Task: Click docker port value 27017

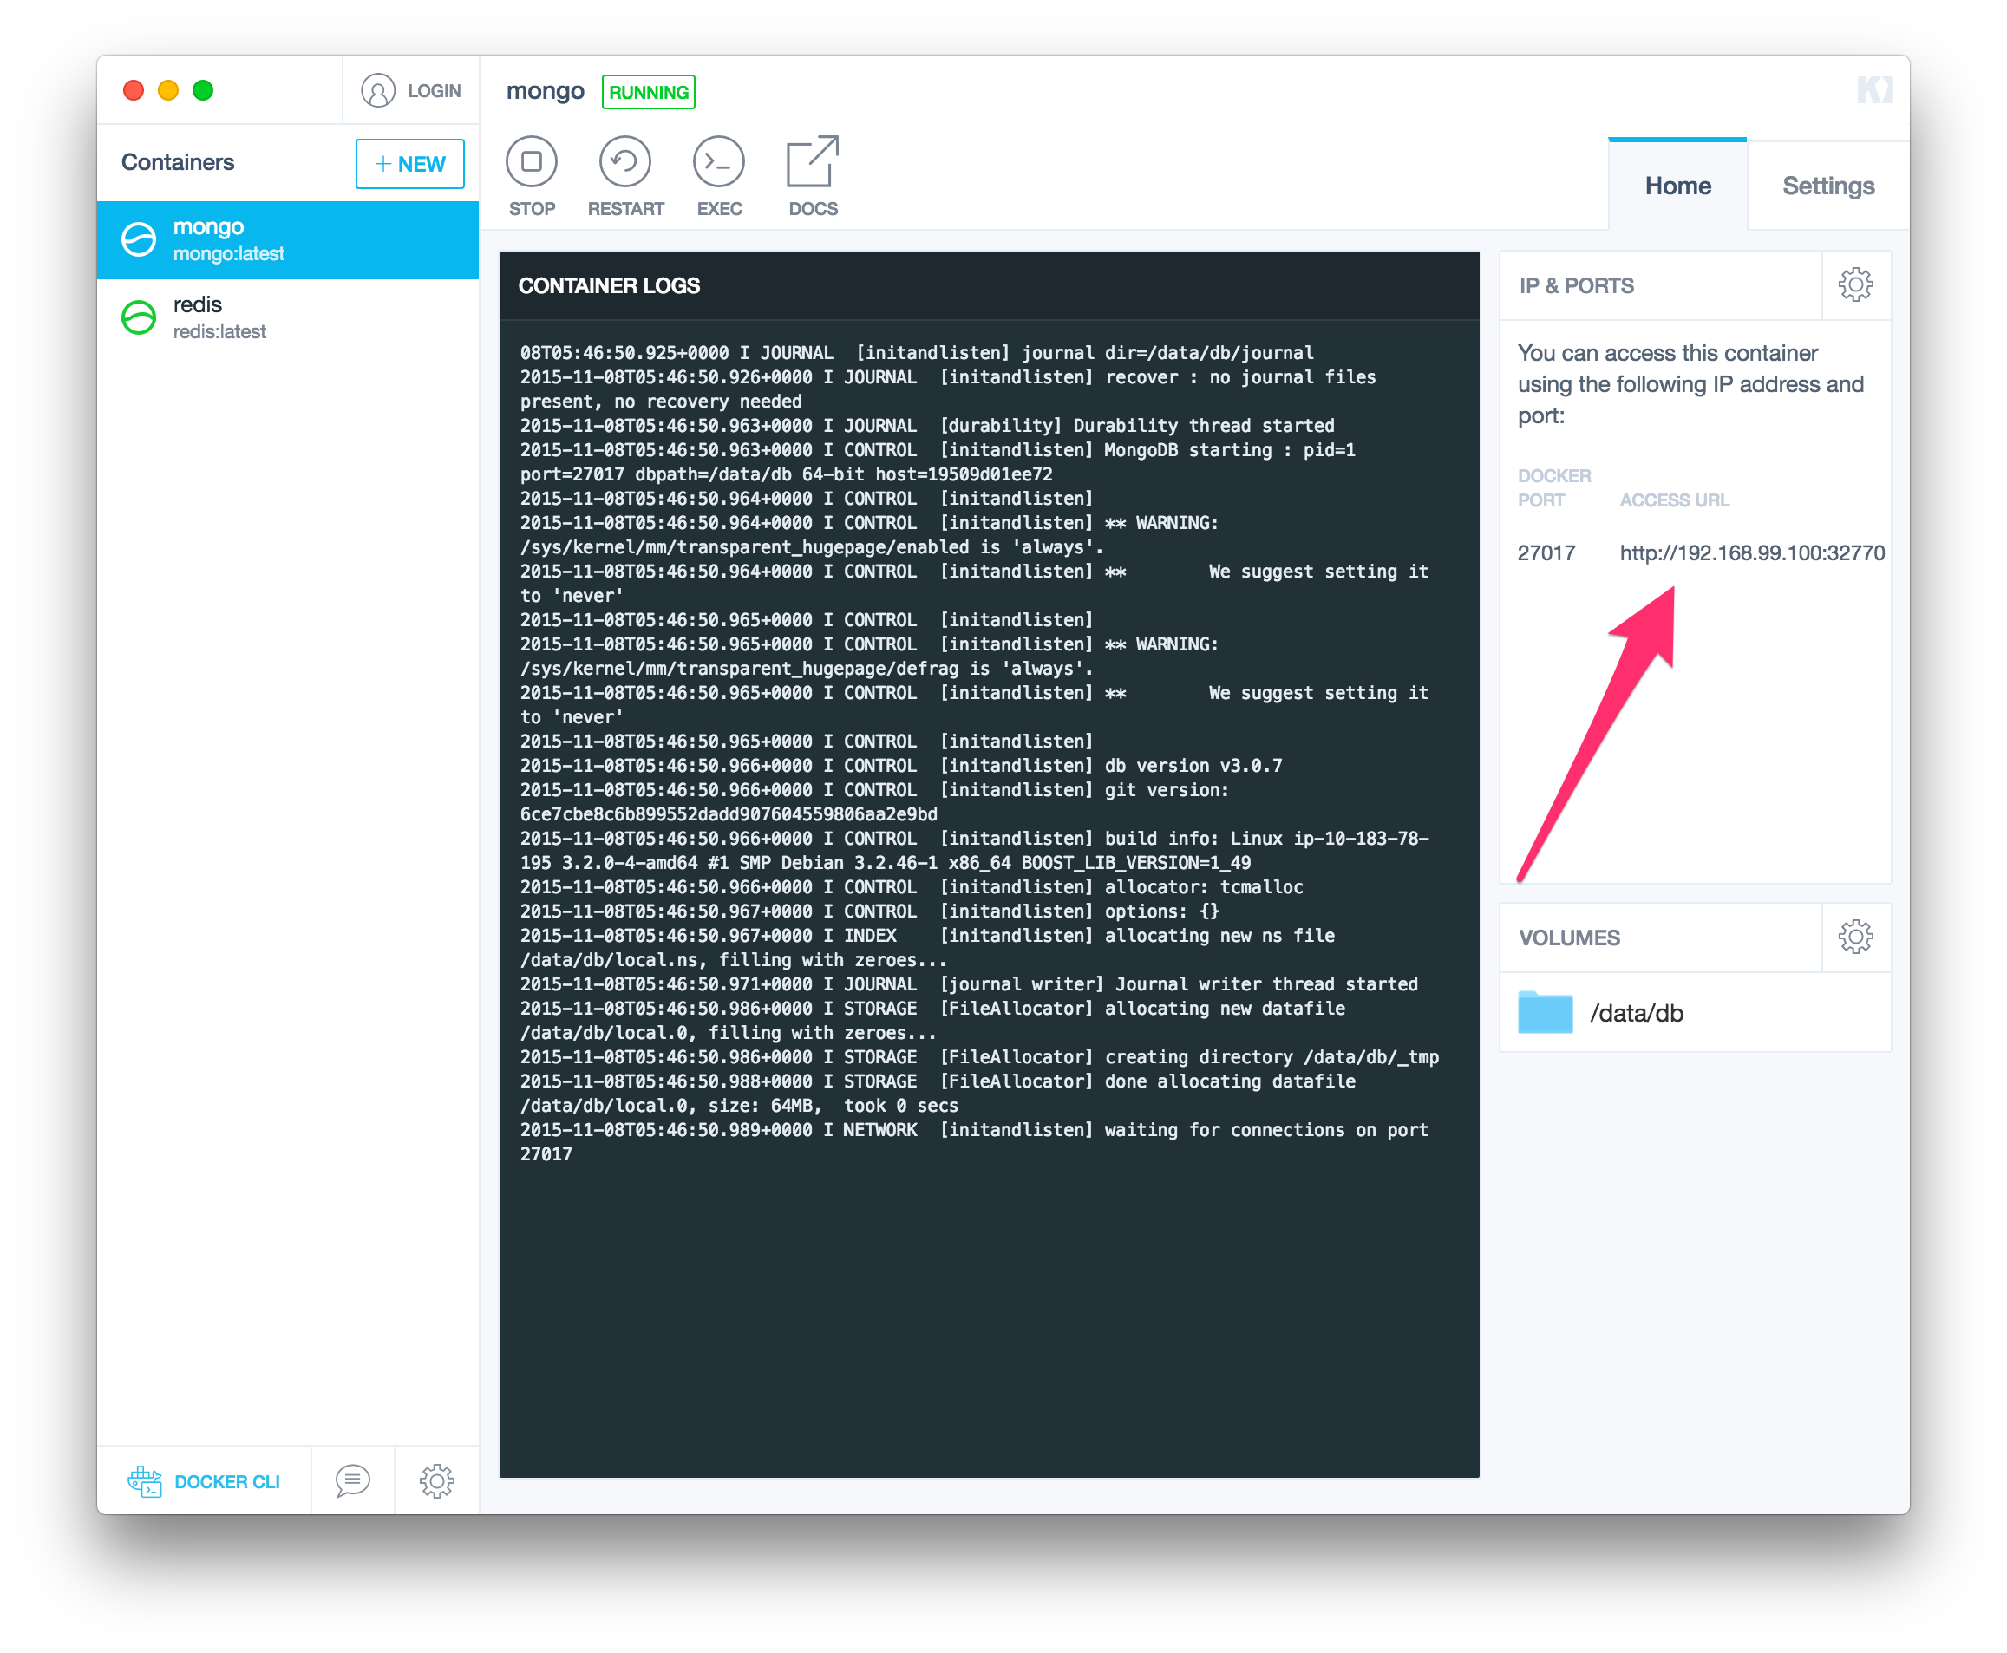Action: pyautogui.click(x=1546, y=553)
